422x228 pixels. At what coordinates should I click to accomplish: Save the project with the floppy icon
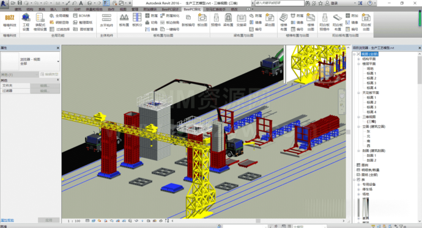pyautogui.click(x=20, y=3)
